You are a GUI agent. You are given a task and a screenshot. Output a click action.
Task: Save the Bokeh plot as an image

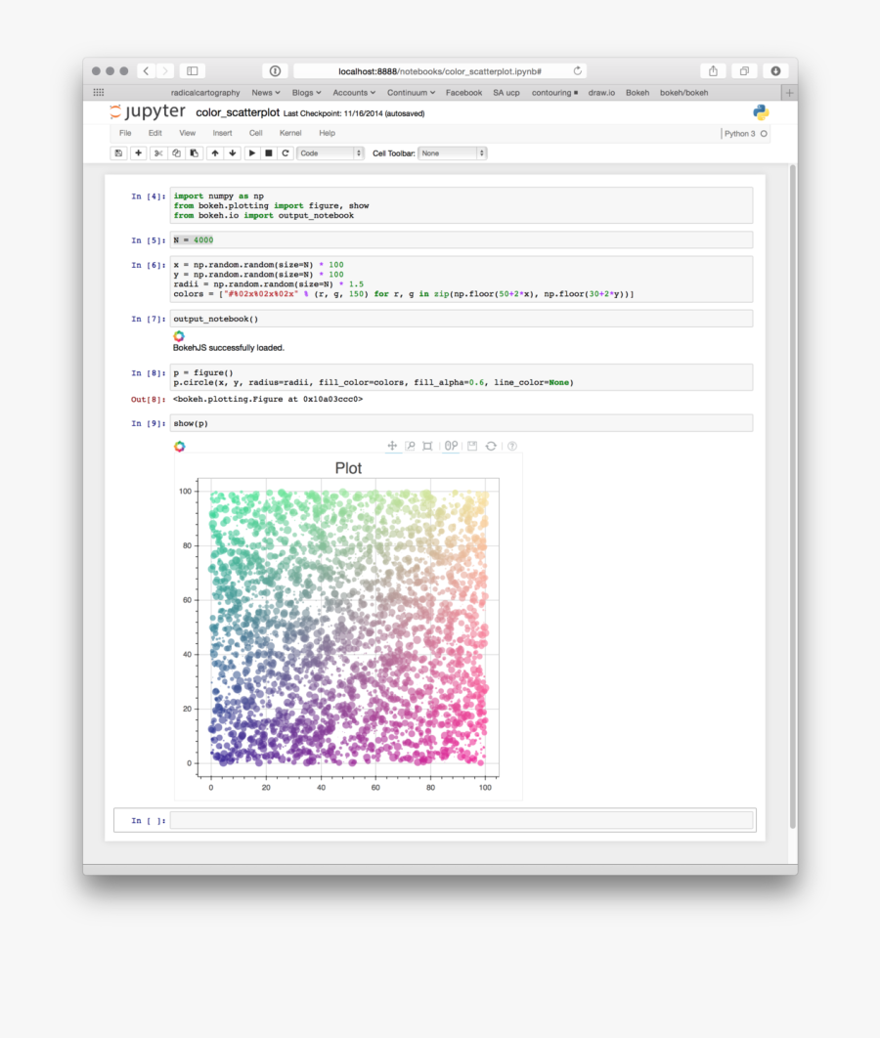(x=471, y=446)
